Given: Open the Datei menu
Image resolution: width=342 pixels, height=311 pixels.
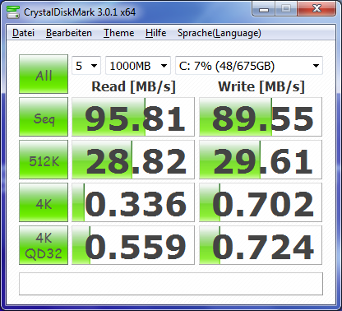Looking at the screenshot, I should point(23,33).
